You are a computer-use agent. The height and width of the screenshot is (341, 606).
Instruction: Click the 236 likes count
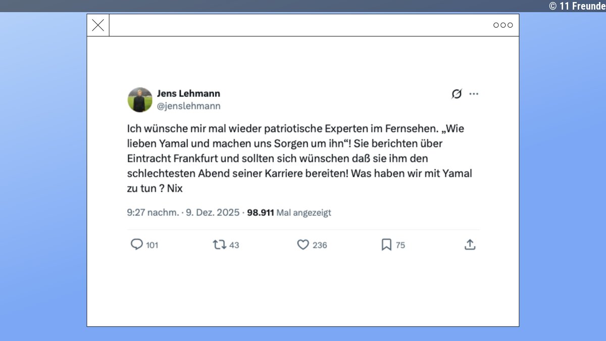[320, 245]
